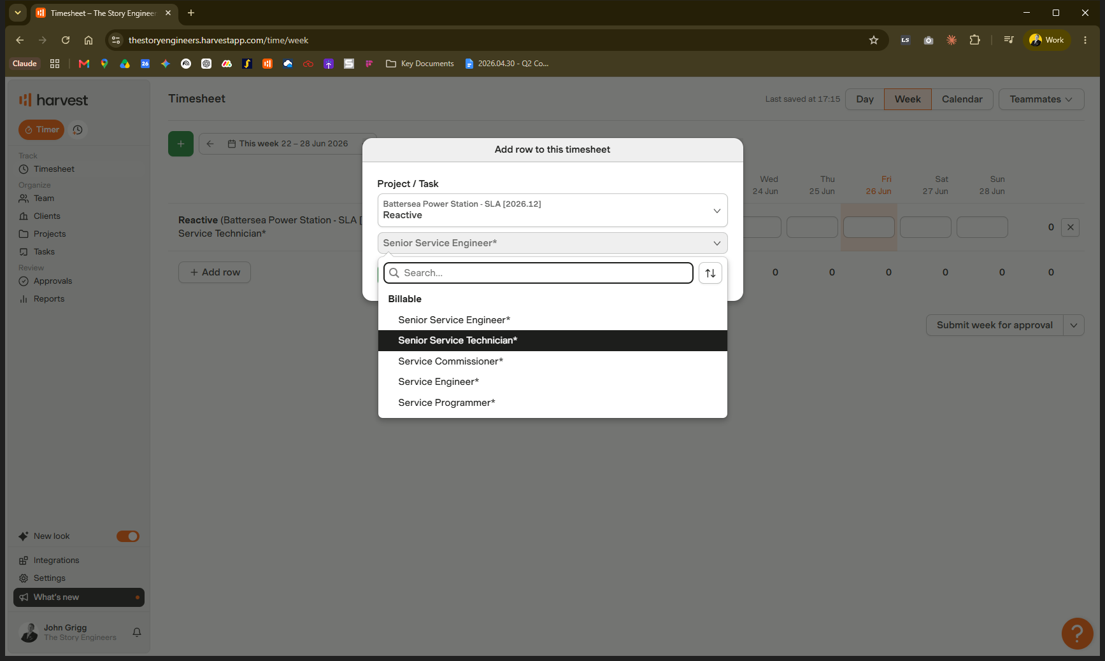Open Key Documents bookmark folder
Viewport: 1105px width, 661px height.
(x=420, y=64)
